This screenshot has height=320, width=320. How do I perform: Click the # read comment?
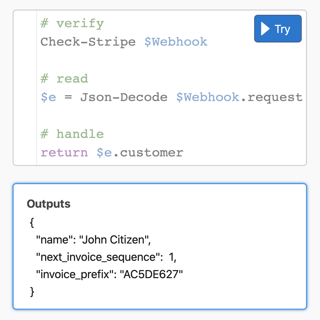(64, 79)
